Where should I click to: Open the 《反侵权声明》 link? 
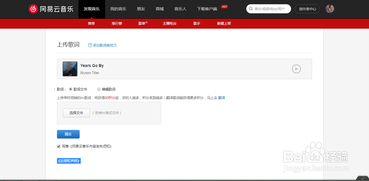(x=69, y=161)
